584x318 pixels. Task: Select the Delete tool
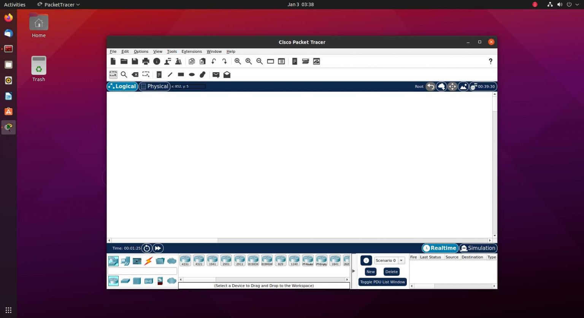click(135, 74)
